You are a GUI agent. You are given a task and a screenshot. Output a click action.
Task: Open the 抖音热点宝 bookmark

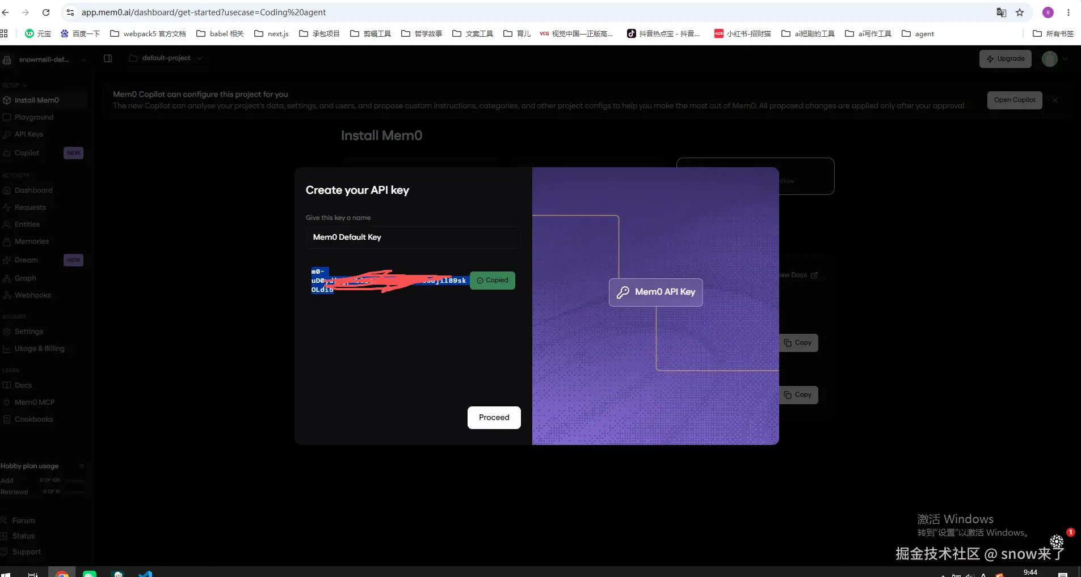pos(663,33)
